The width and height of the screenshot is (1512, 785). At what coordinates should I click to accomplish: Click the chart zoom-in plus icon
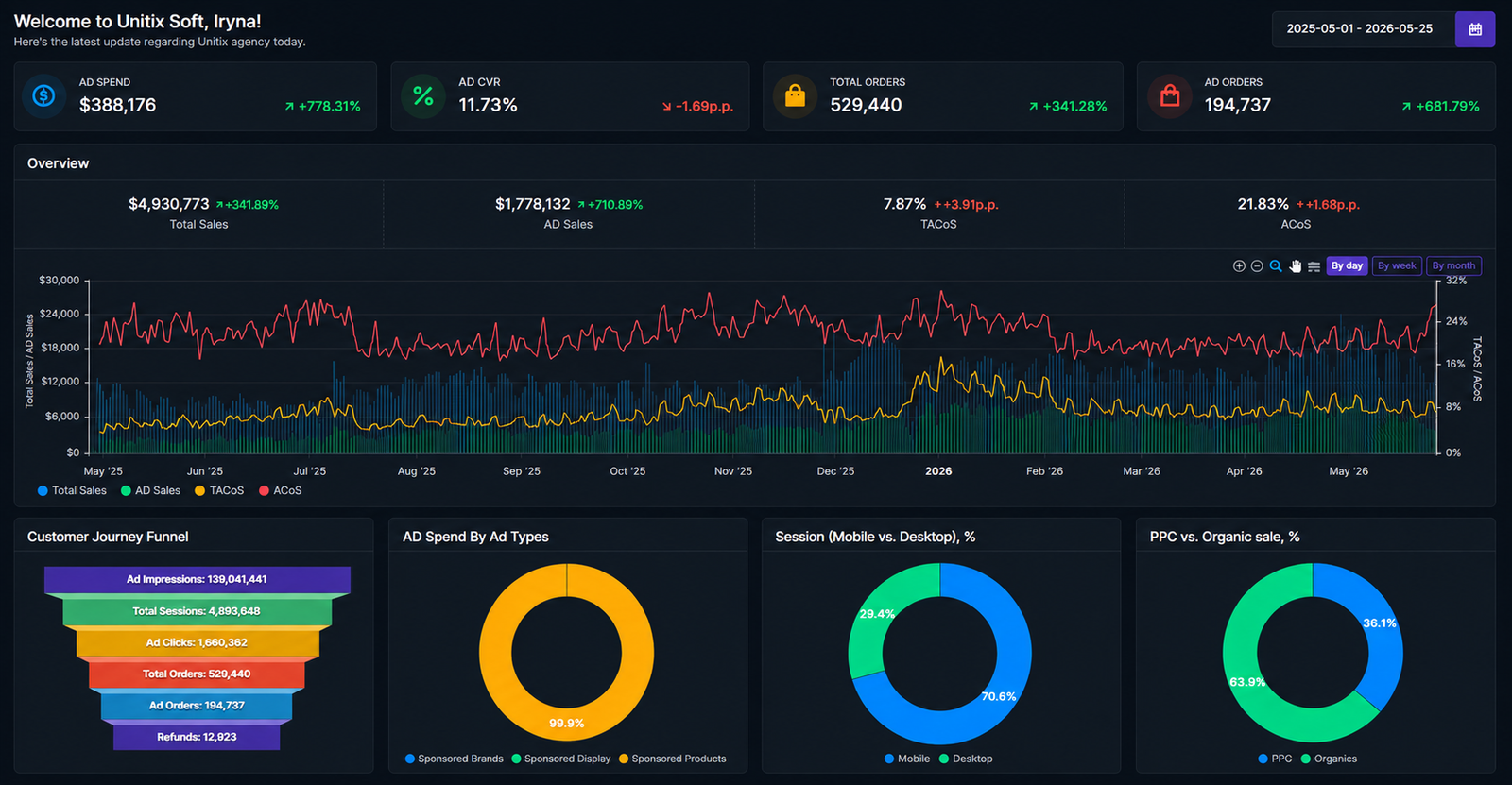pyautogui.click(x=1239, y=266)
